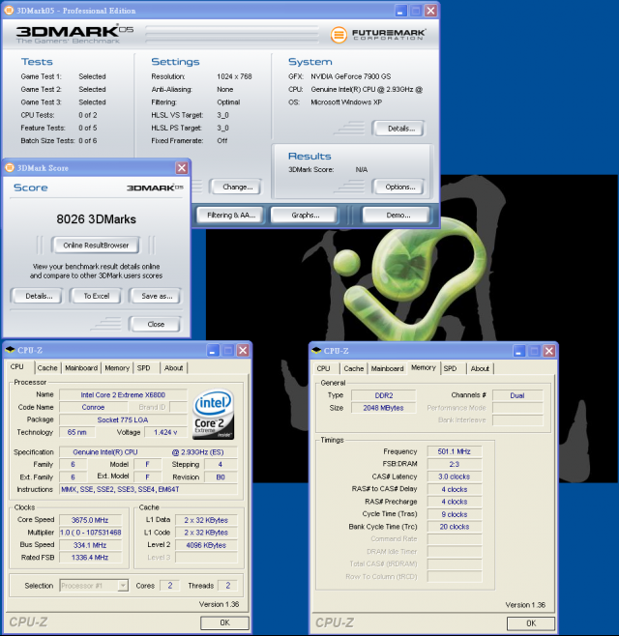Click the memory Size 2048 MBytes value
The image size is (619, 636).
coord(384,408)
